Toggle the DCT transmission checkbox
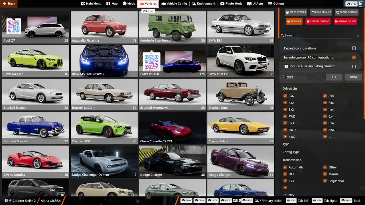Screen dimensions: 365x205 coord(285,174)
